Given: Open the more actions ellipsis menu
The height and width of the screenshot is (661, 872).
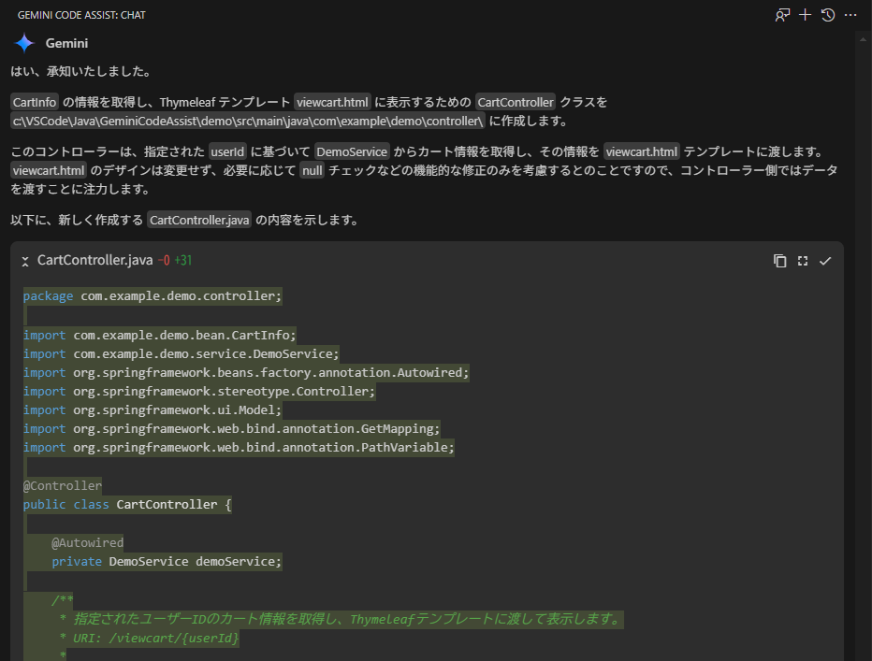Looking at the screenshot, I should tap(850, 15).
